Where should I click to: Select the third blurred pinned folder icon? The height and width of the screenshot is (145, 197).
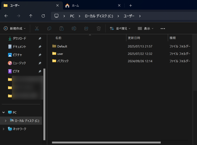10,96
